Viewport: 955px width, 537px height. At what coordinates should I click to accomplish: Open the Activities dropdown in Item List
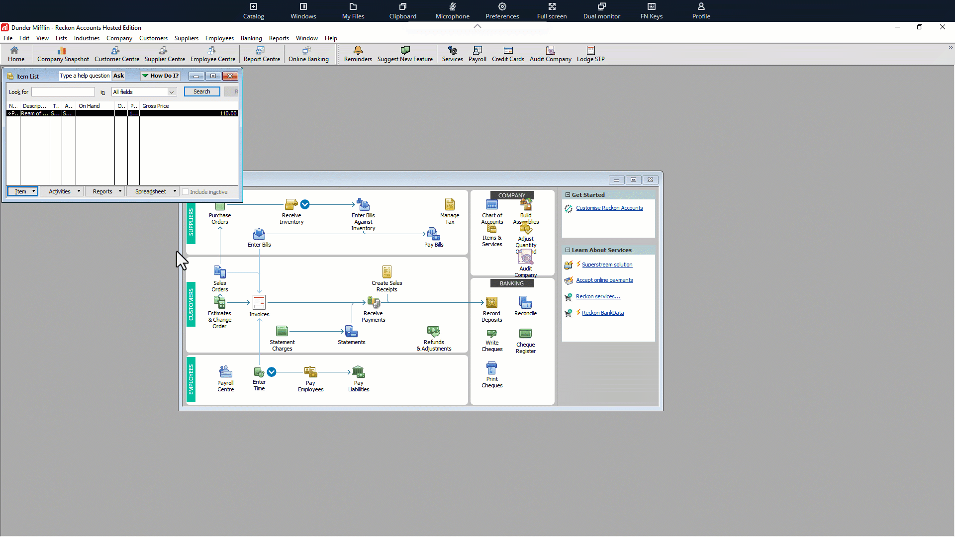click(x=62, y=191)
